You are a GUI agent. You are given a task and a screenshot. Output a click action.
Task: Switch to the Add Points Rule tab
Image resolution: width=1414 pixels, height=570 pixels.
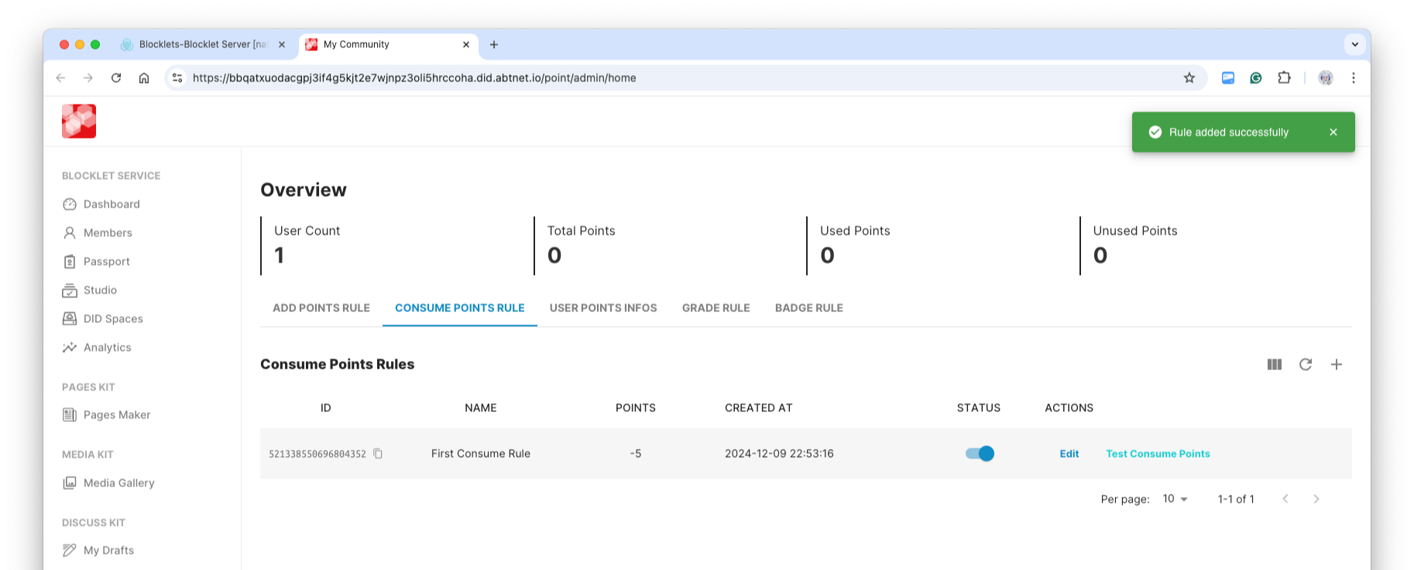321,308
